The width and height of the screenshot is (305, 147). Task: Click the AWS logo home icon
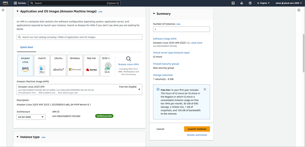[5, 3]
